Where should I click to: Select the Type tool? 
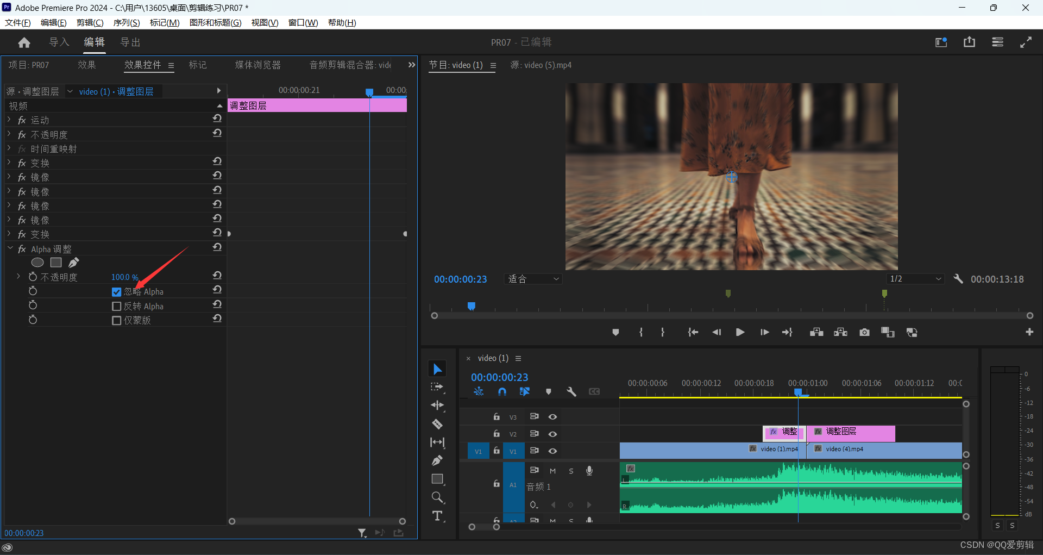coord(437,516)
